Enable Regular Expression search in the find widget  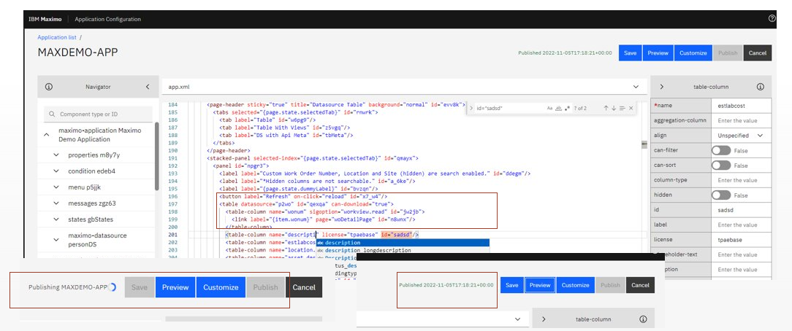(567, 109)
